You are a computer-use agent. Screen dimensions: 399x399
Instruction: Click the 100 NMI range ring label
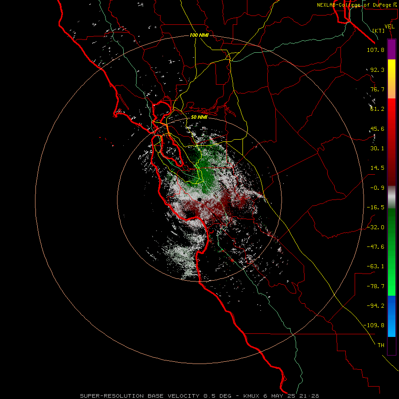199,35
